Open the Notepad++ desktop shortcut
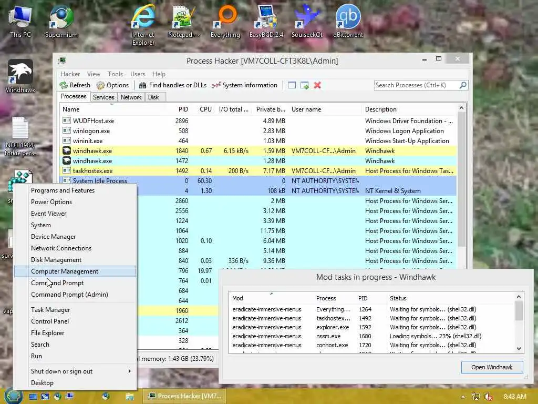The width and height of the screenshot is (538, 404). [184, 22]
